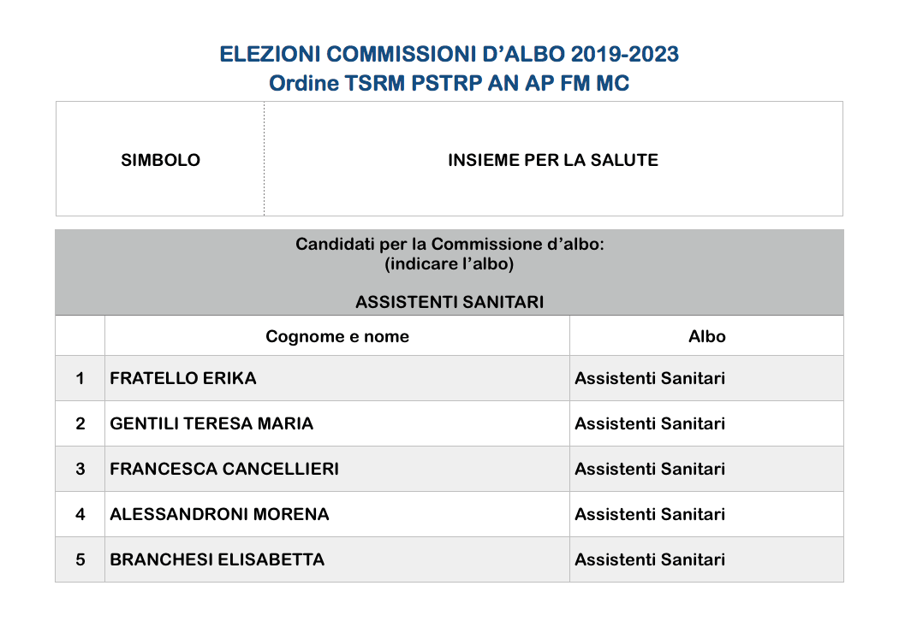Click Assistenti Sanitari in Alessandroni's row
Image resolution: width=899 pixels, height=633 pixels.
(650, 514)
